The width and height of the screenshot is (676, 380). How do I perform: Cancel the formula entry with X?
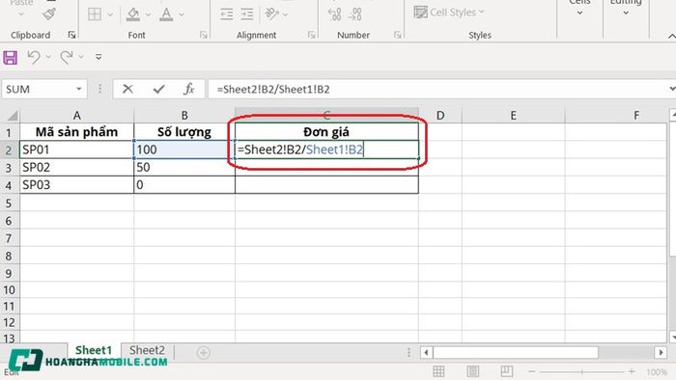click(127, 89)
